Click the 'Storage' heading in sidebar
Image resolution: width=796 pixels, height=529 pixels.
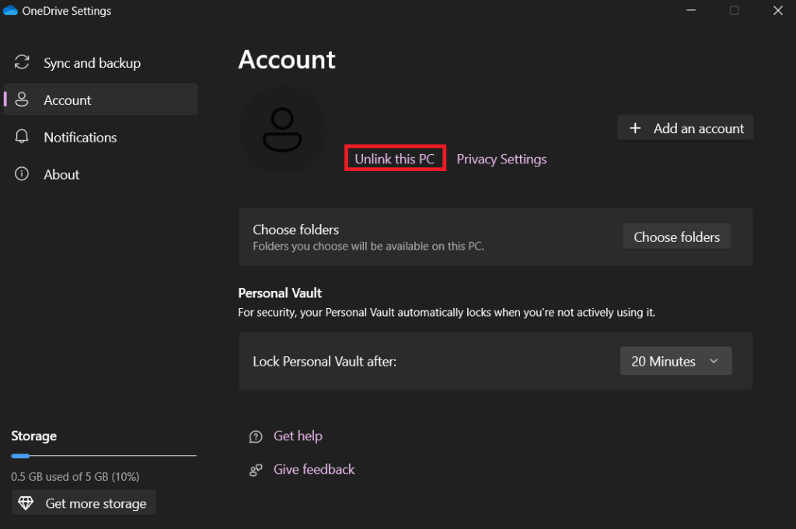(34, 436)
